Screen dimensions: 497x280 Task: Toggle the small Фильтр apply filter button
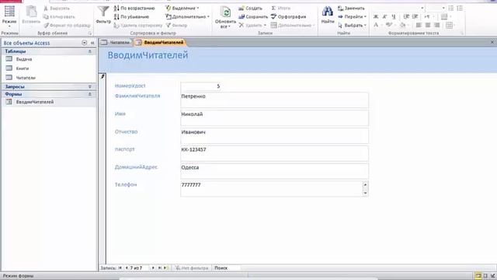point(176,25)
